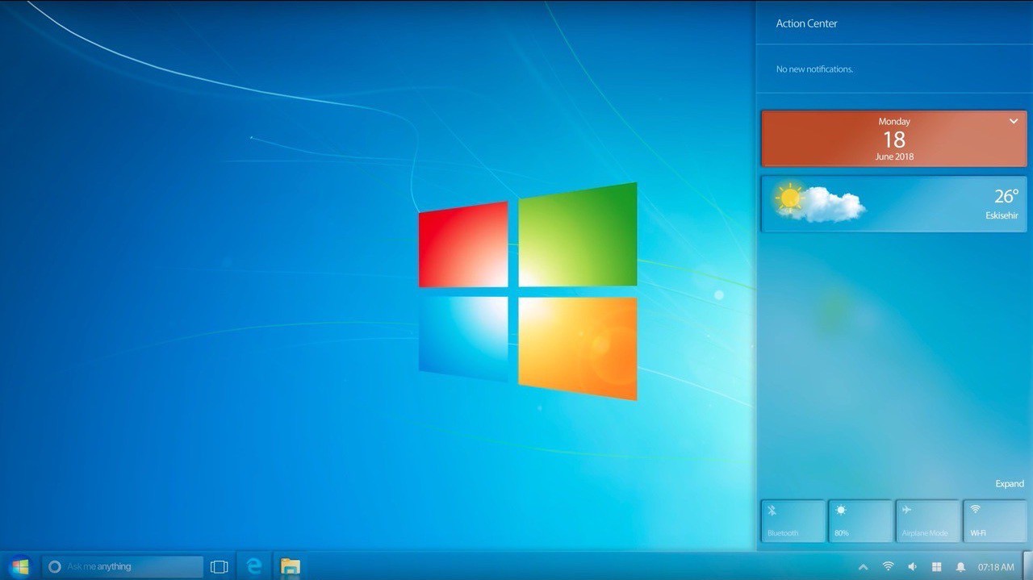The image size is (1033, 580).
Task: Click the four-pane window tray icon
Action: (936, 567)
